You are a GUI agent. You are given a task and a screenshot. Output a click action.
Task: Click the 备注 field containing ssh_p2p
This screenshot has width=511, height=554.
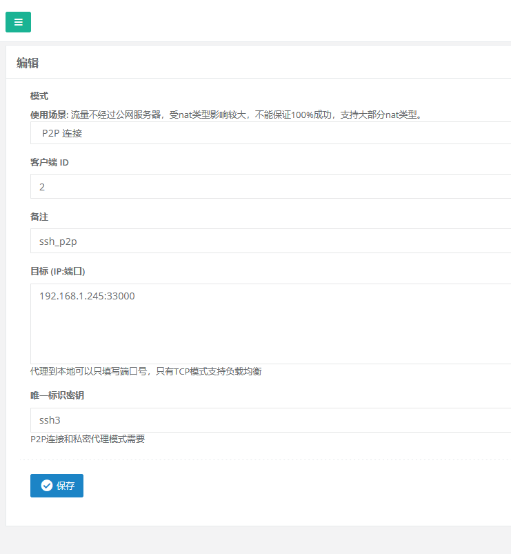[x=270, y=241]
